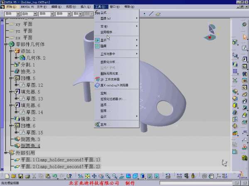Open the second 自动 dropdown in the top toolbar

35,14
